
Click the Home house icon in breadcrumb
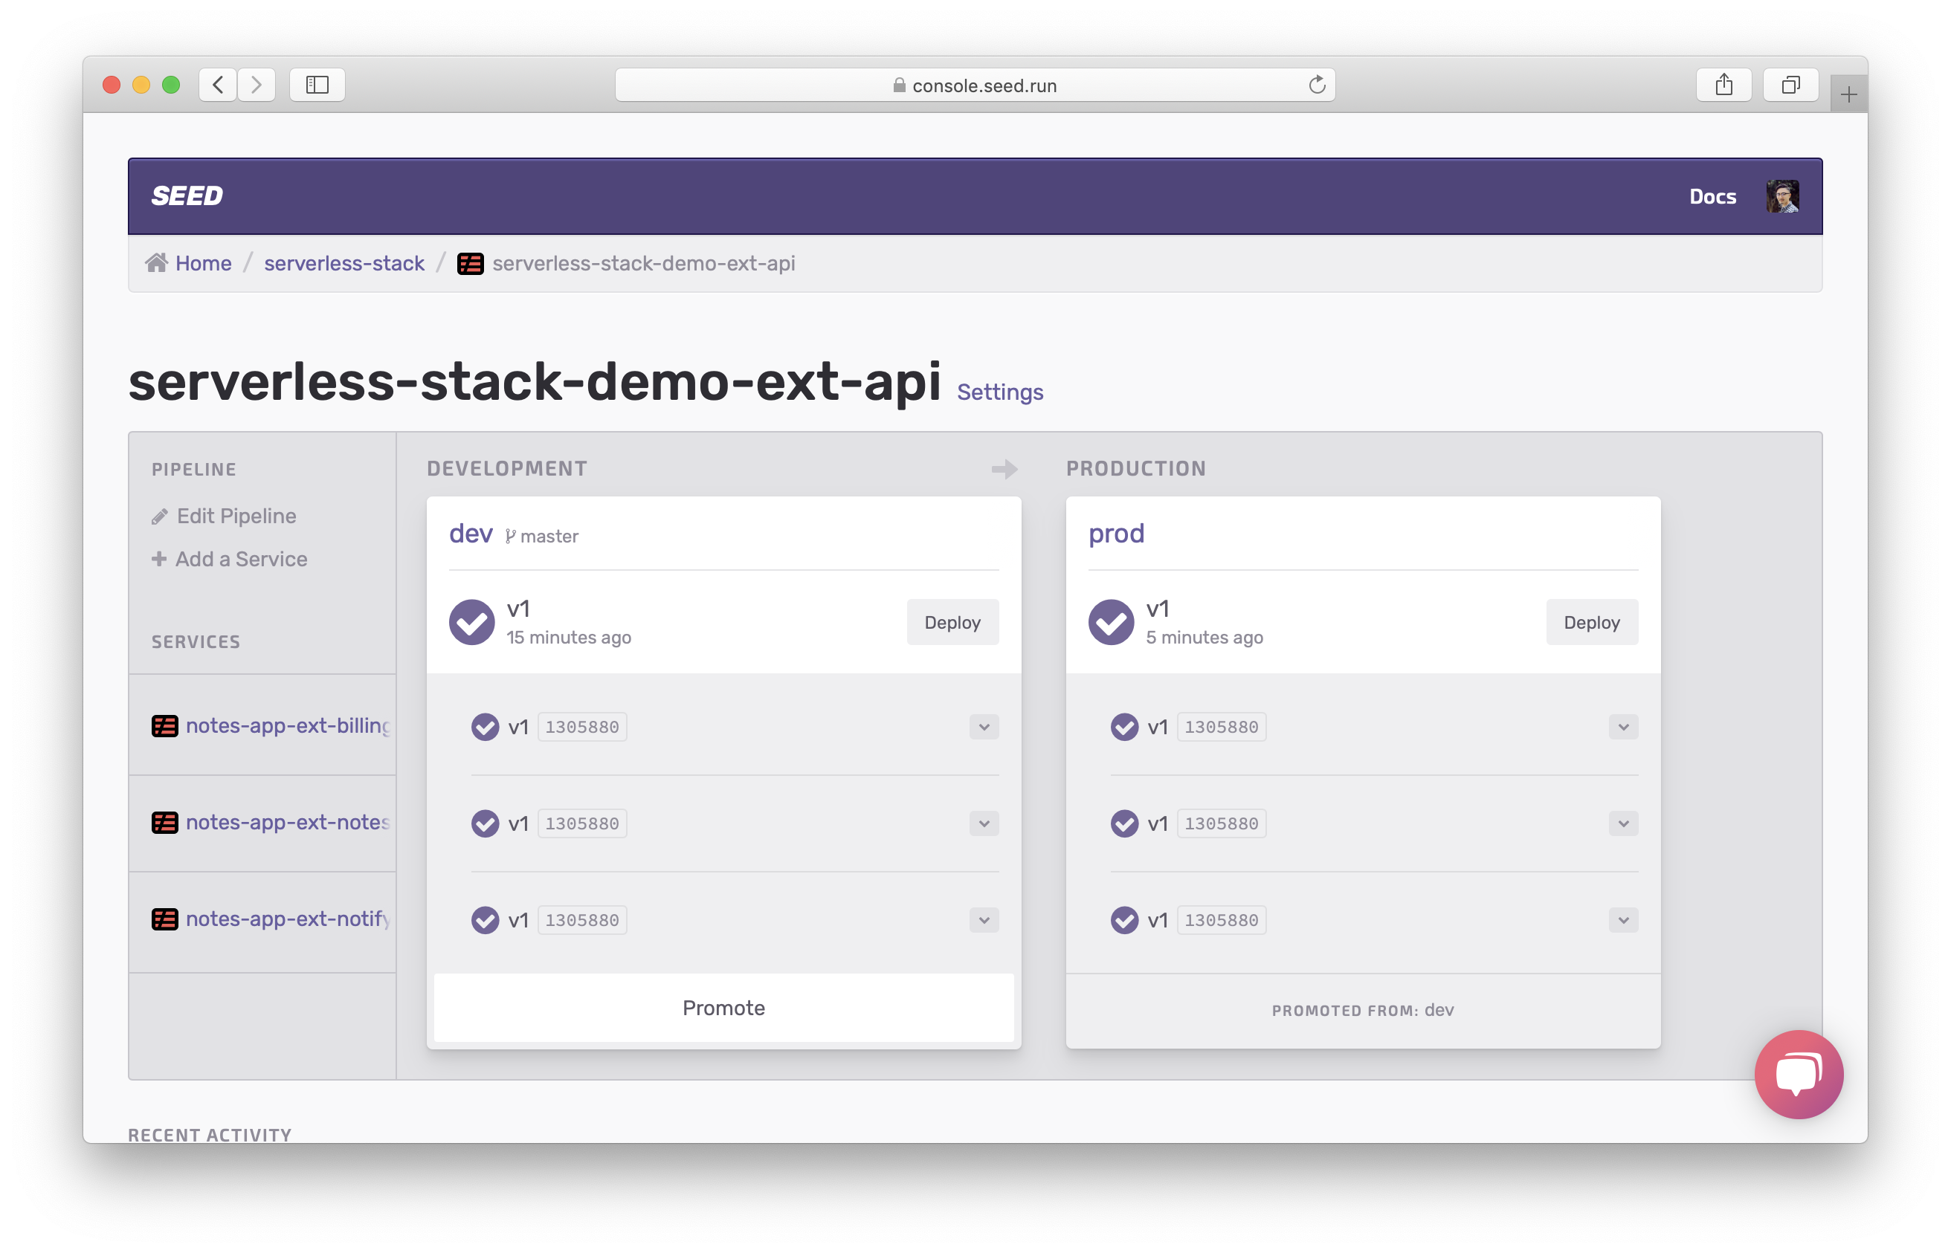click(x=156, y=263)
